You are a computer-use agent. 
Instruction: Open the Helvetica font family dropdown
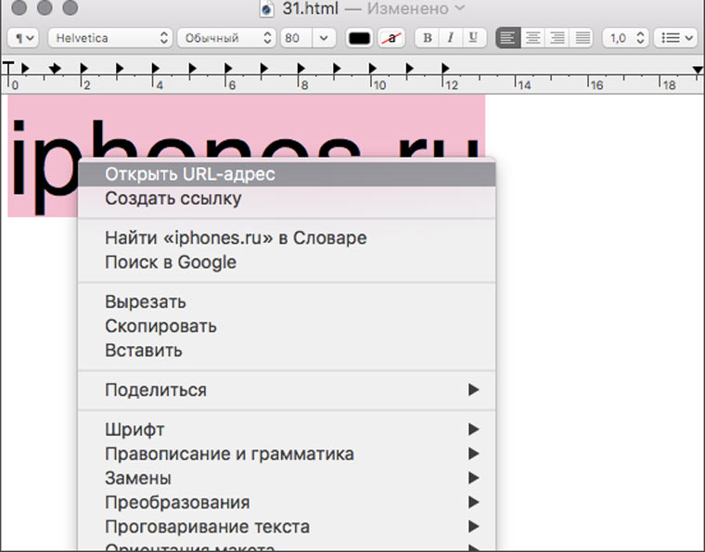(x=110, y=38)
